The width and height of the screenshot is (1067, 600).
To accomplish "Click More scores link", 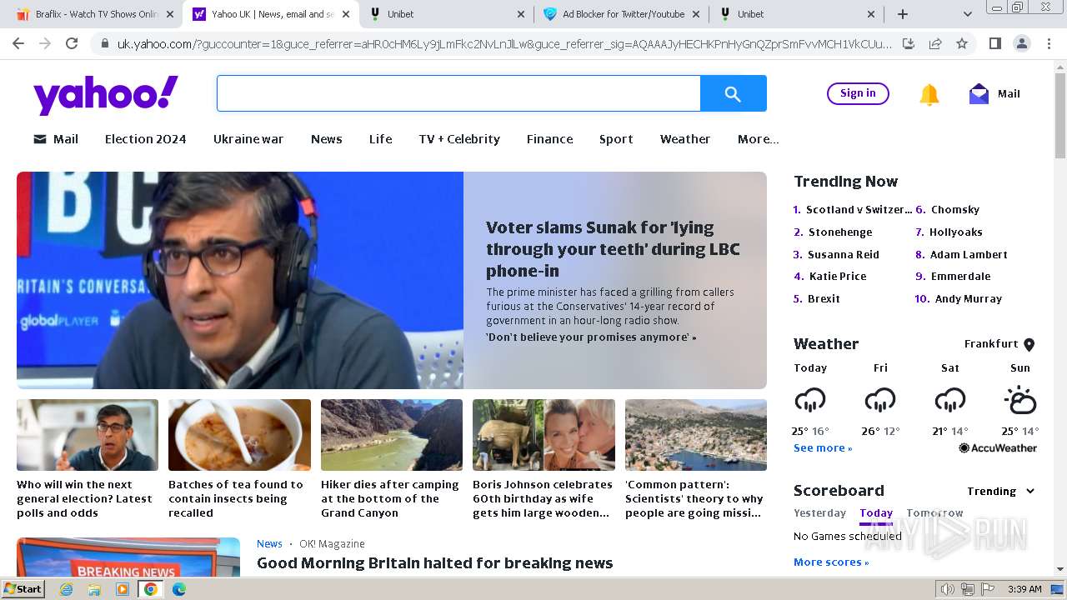I will point(831,562).
